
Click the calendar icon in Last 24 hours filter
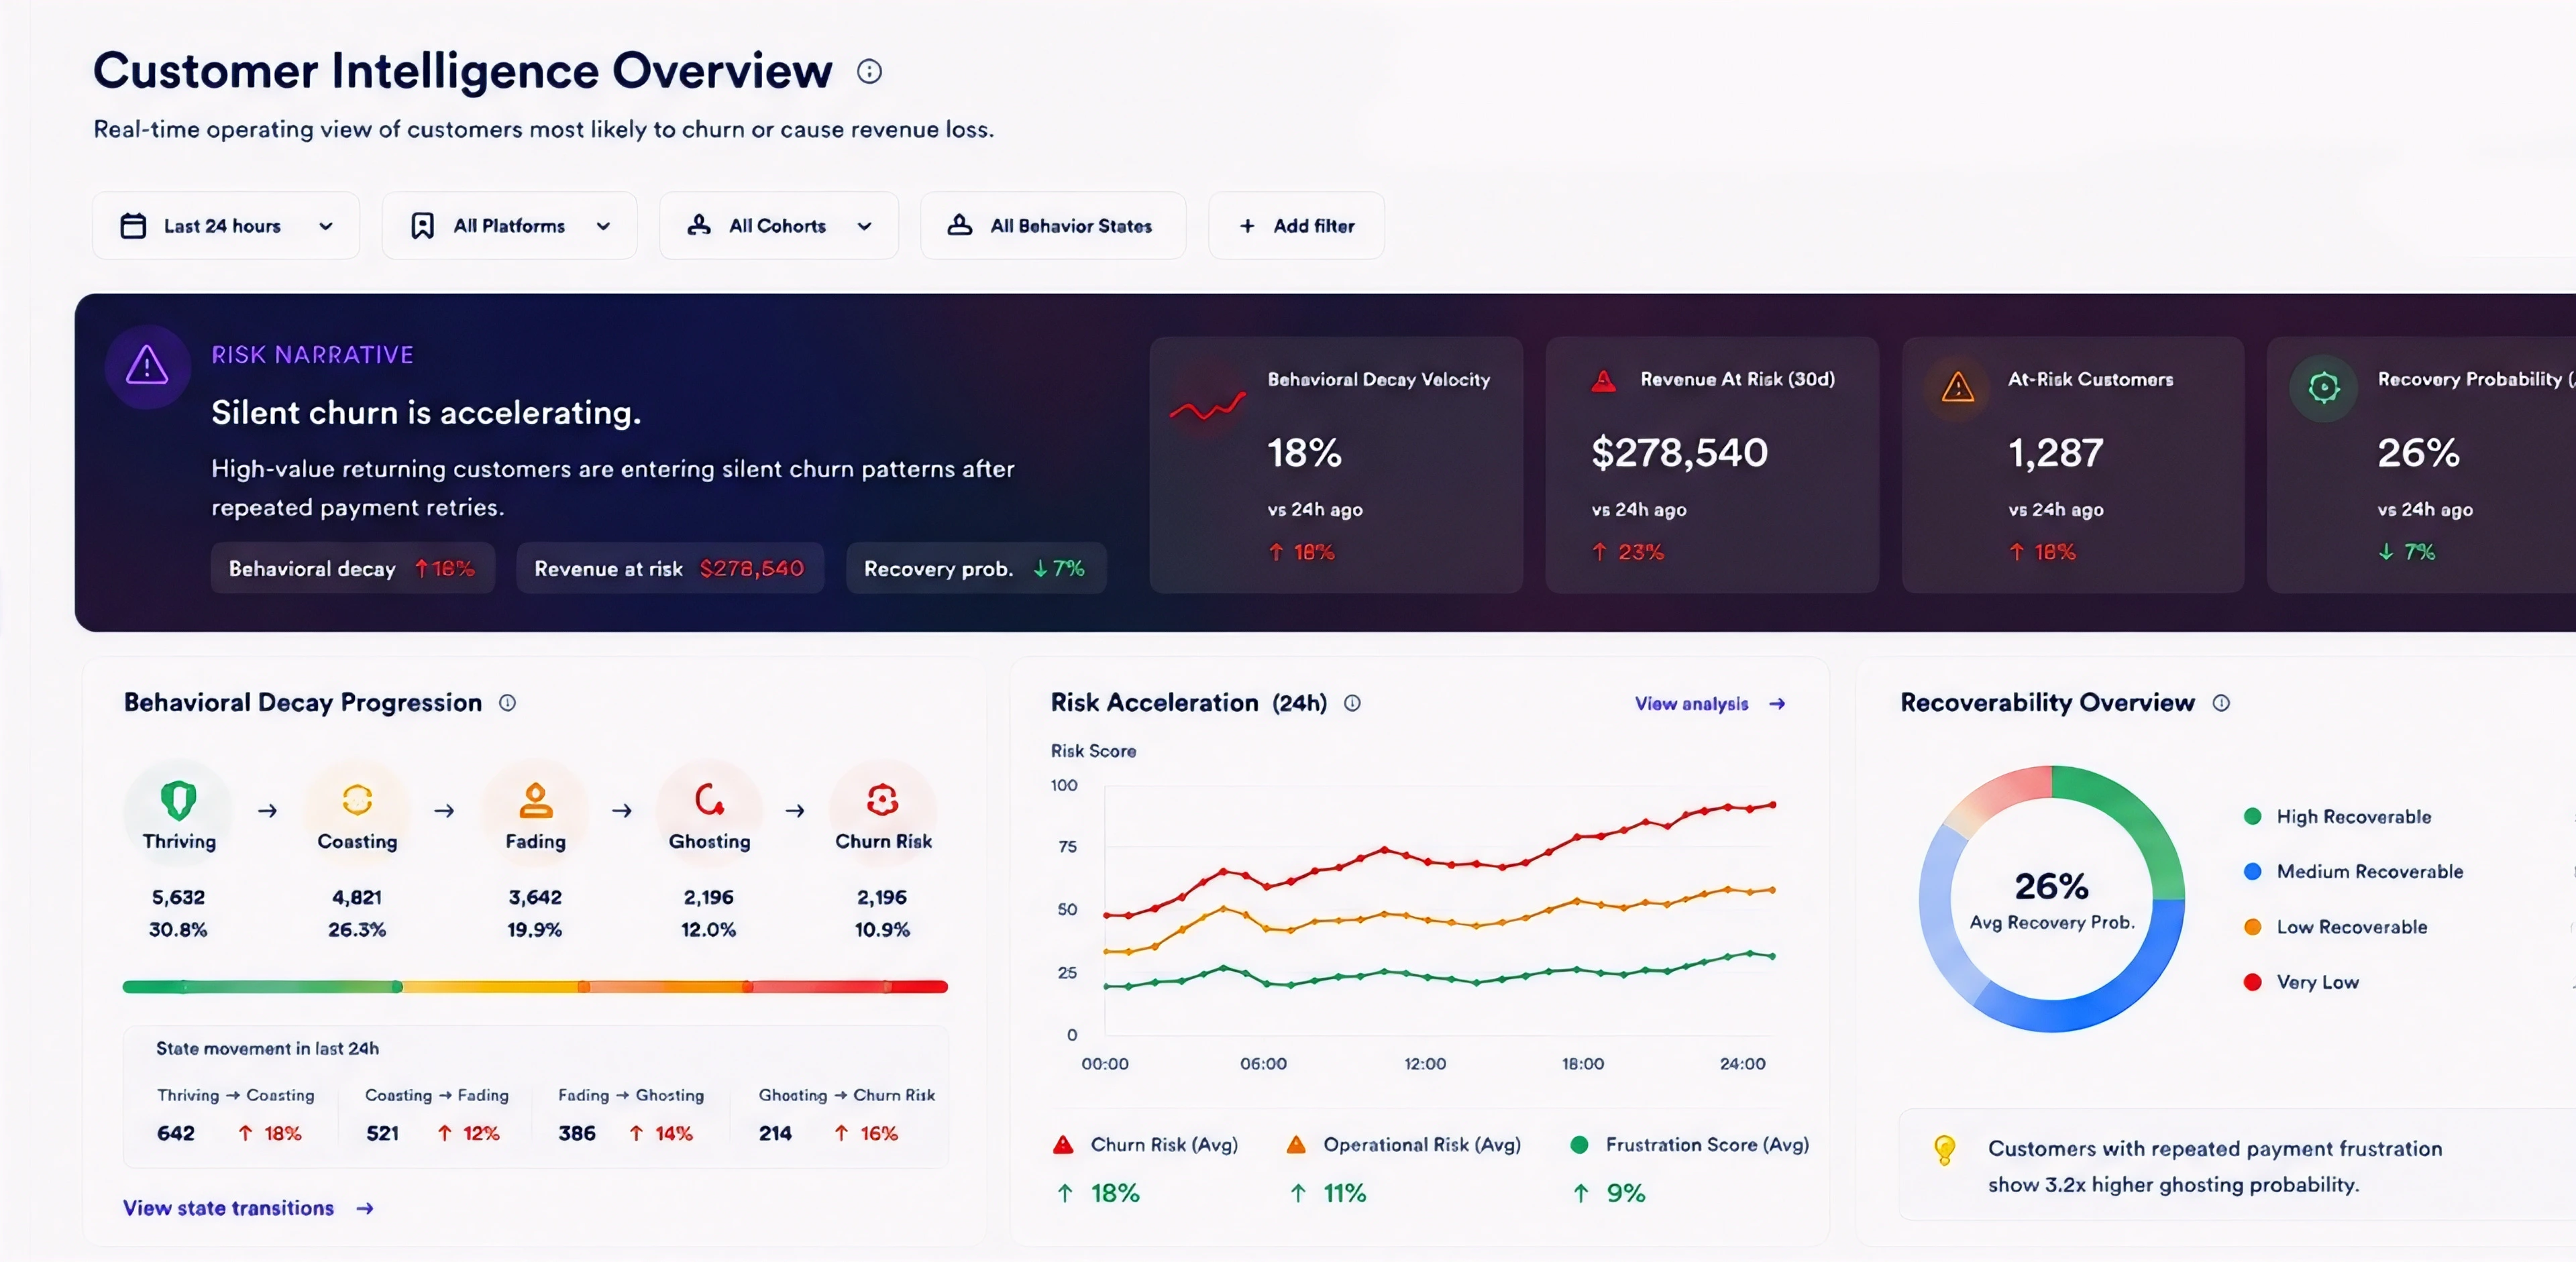pos(133,226)
